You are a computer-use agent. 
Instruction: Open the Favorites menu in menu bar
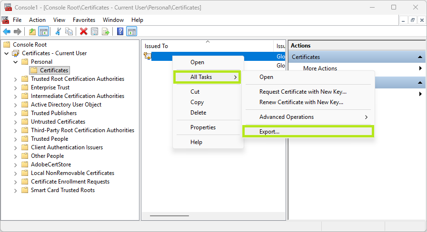click(x=84, y=20)
